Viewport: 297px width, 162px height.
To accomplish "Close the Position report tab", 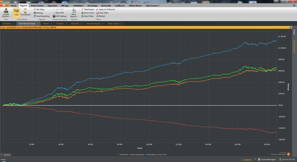I will (66, 24).
